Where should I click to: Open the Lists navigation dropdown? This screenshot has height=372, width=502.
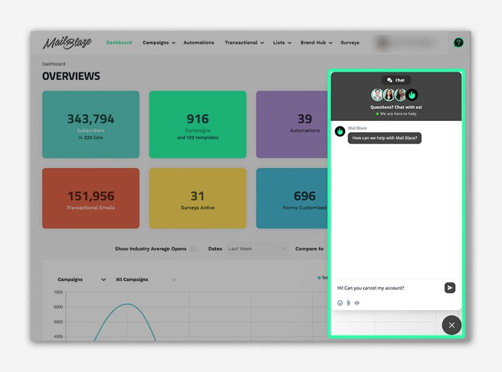(282, 43)
